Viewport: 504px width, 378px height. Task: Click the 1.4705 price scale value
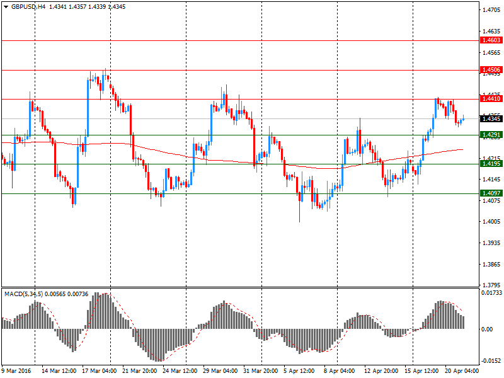pyautogui.click(x=491, y=10)
